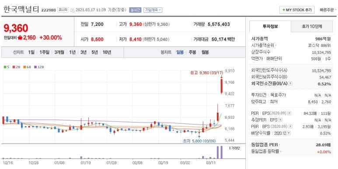Click the orange 60-day moving average legend
Viewport: 338px width, 169px height.
27,67
